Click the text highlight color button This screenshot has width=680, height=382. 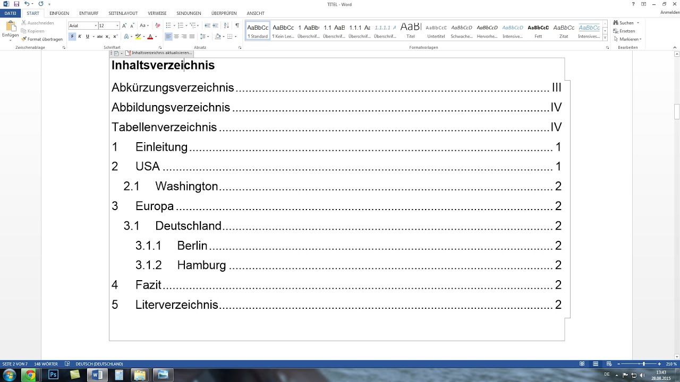138,37
